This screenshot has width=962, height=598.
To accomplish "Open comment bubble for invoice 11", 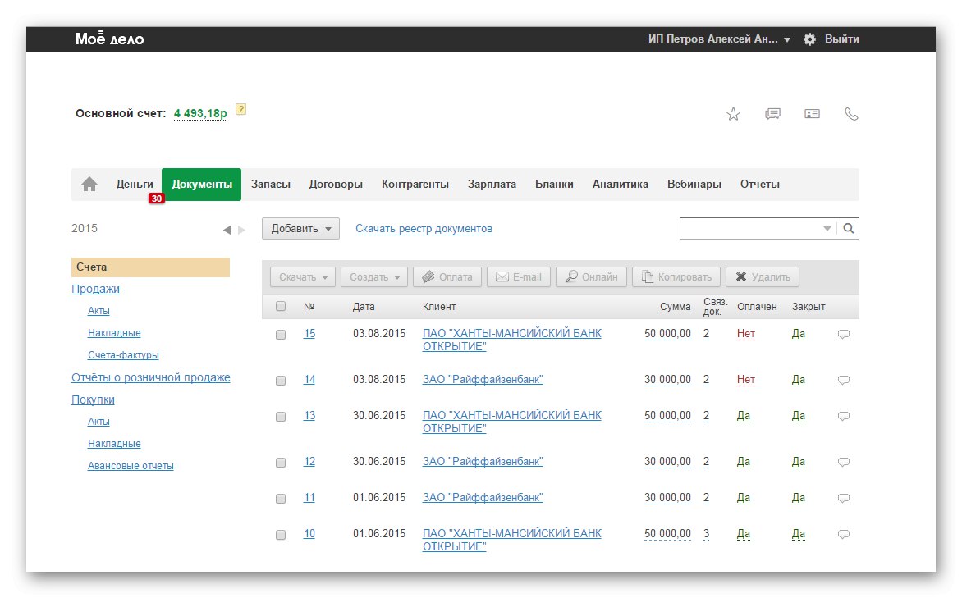I will point(844,498).
